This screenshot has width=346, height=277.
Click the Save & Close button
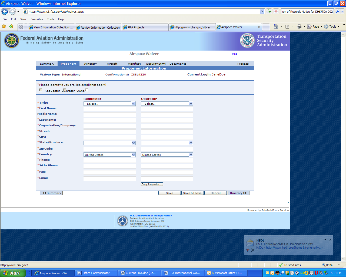point(192,193)
